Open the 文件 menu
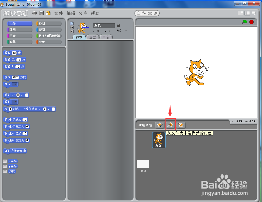262x202 pixels. pyautogui.click(x=59, y=13)
